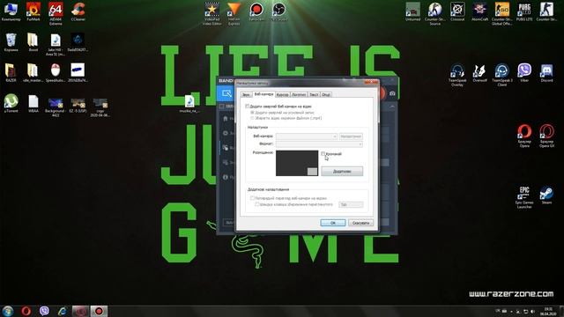Switch to the Текст tab
564x317 pixels.
click(x=314, y=94)
